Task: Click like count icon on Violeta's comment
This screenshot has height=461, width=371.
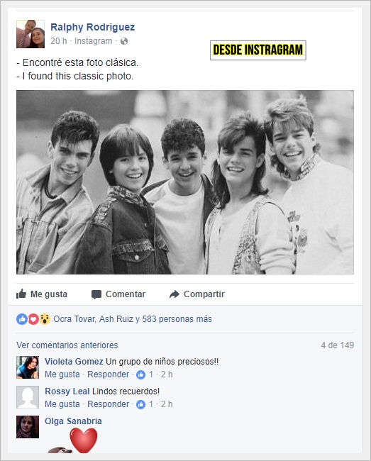Action: point(141,374)
